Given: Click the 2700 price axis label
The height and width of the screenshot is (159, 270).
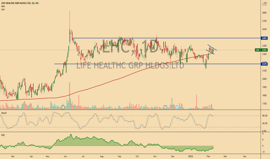Looking at the screenshot, I should (264, 21).
